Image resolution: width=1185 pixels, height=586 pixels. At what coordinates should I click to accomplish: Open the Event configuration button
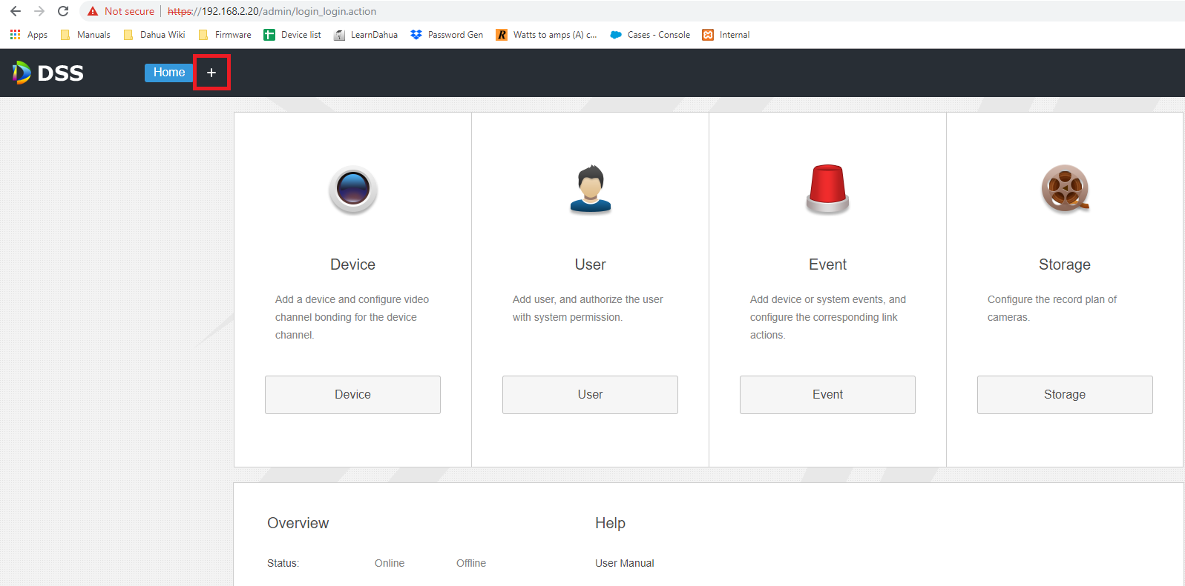click(x=827, y=395)
